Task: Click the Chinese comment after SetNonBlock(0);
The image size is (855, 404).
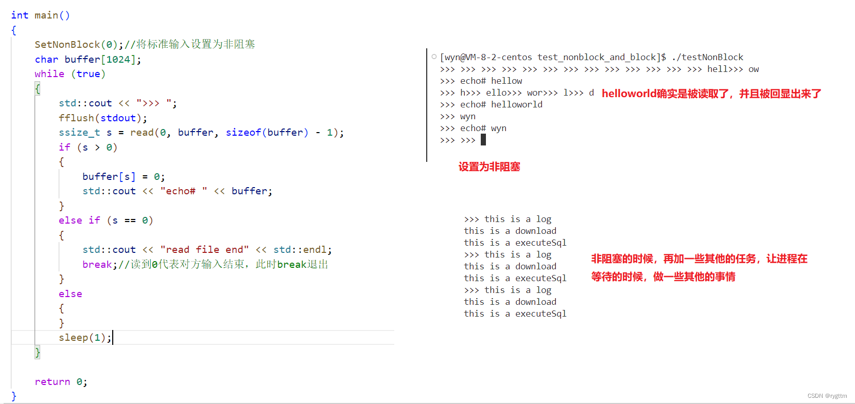Action: point(190,44)
